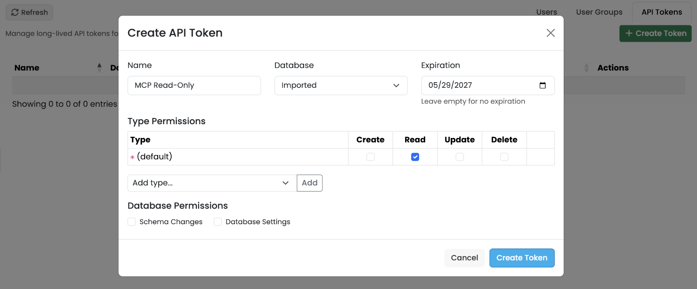Click the Add button next to type selector
The height and width of the screenshot is (289, 697).
310,183
